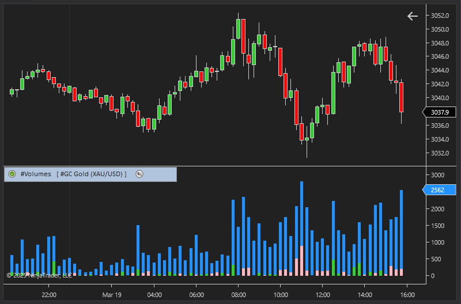Click the speaker icon on the Volumes indicator label
461x304 pixels.
(x=139, y=174)
